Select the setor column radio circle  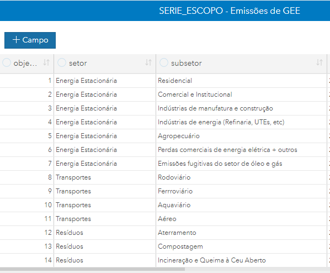click(62, 62)
